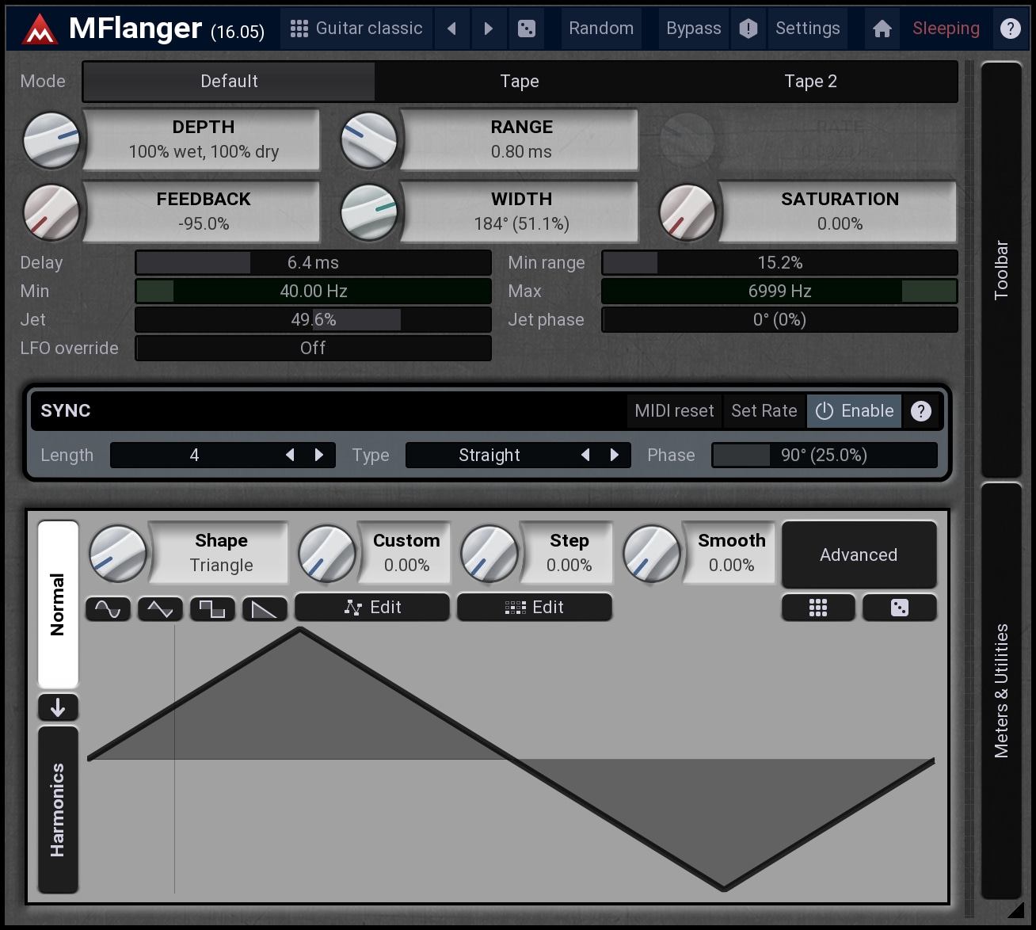Click the grid presets icon under Advanced

[818, 608]
